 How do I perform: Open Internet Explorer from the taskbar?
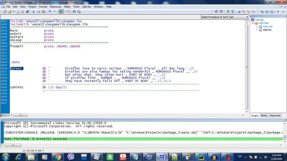point(18,157)
